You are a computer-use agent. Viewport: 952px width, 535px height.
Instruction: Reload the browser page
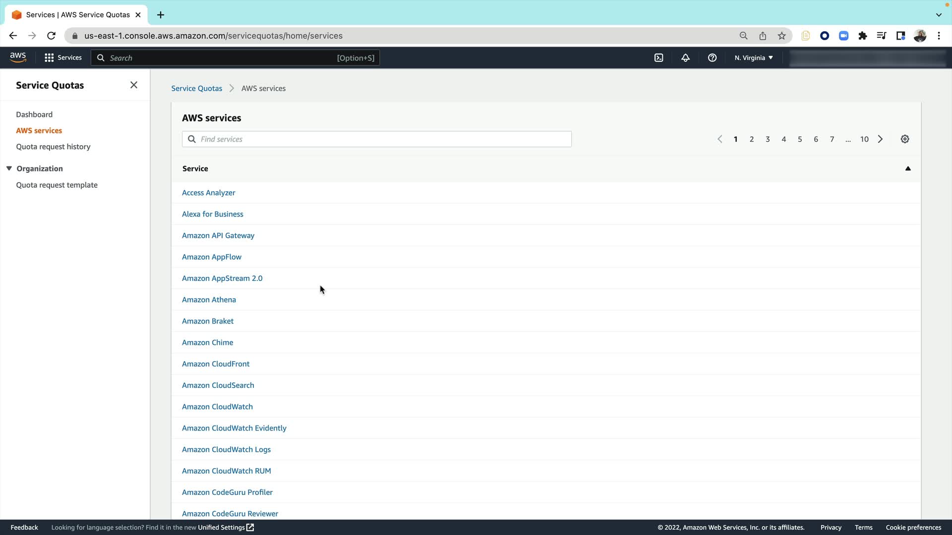click(51, 36)
